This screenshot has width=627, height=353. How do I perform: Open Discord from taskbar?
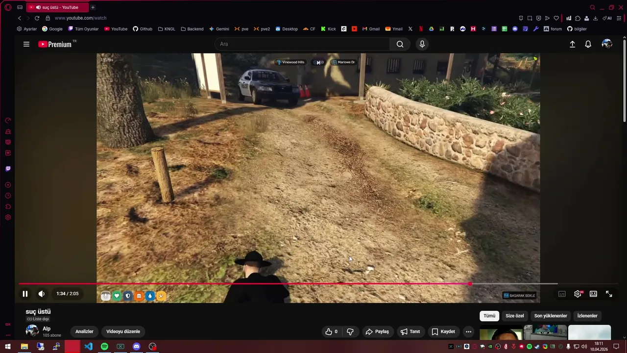tap(136, 347)
